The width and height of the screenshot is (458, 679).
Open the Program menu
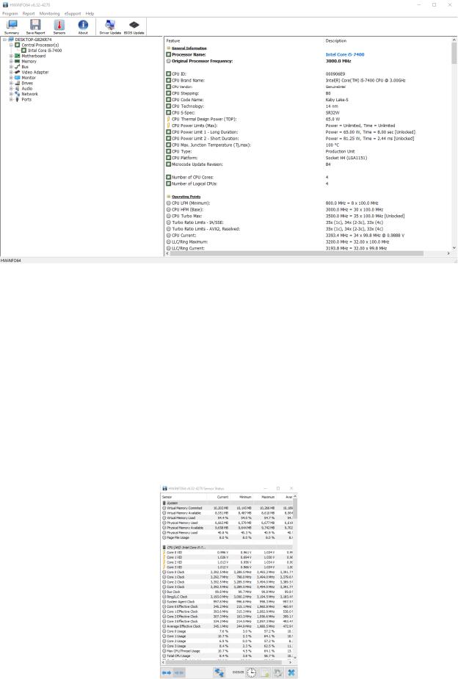[x=10, y=13]
